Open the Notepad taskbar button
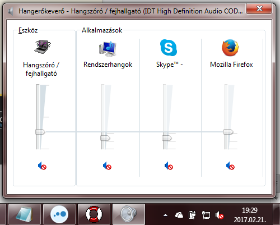 coord(25,214)
